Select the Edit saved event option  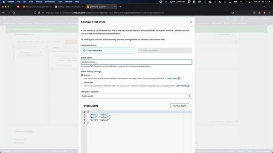[x=165, y=51]
